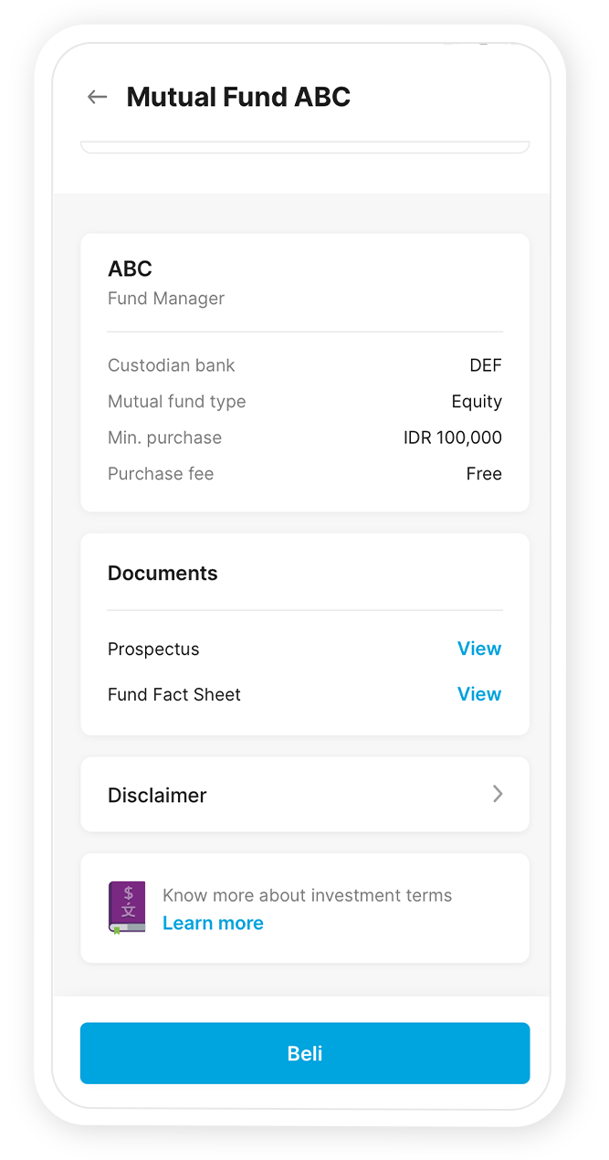Expand the Disclaimer chevron arrow
This screenshot has height=1160, width=609.
click(x=498, y=795)
